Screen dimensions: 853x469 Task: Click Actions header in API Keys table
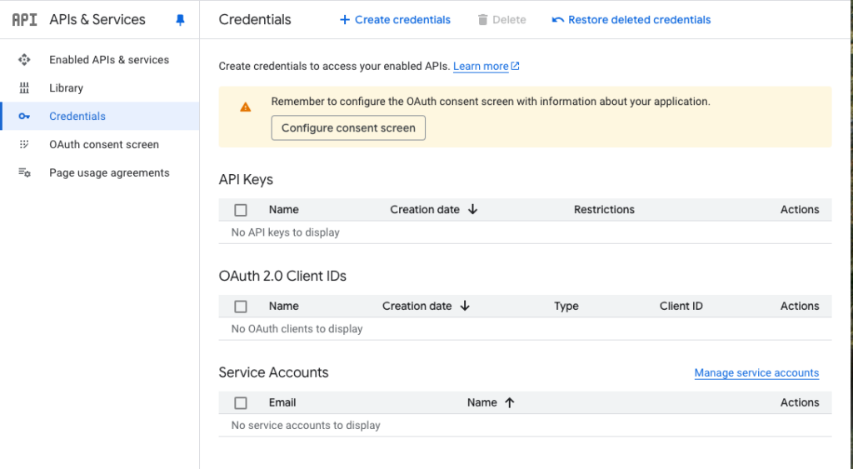(x=800, y=209)
